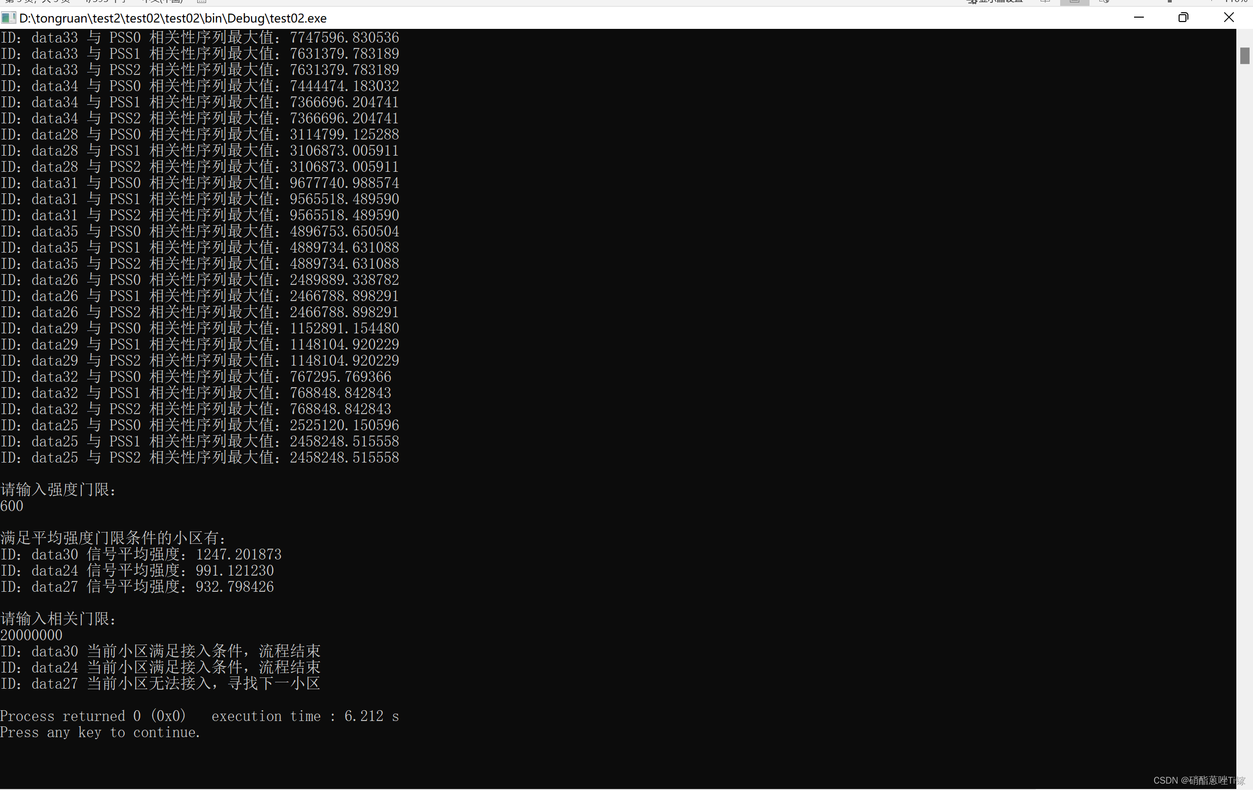Click the data31 与 PSS0 value 9677740.988574
The width and height of the screenshot is (1253, 790).
tap(344, 183)
